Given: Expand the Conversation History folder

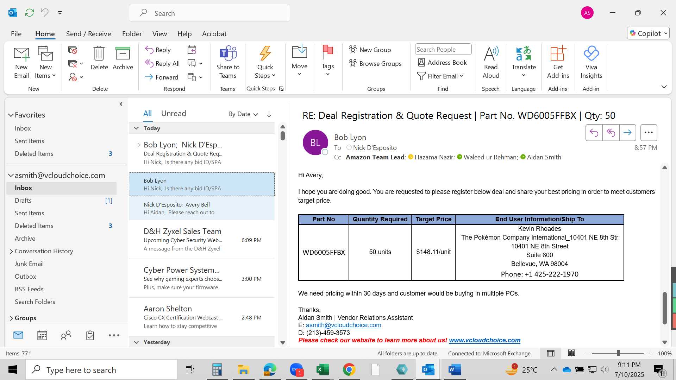Looking at the screenshot, I should [x=11, y=251].
